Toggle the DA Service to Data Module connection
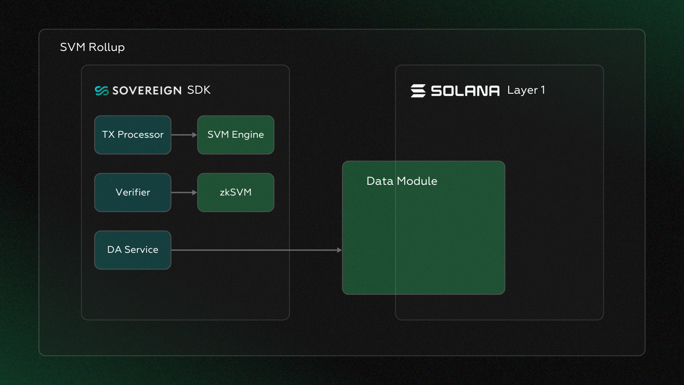684x385 pixels. (x=256, y=249)
